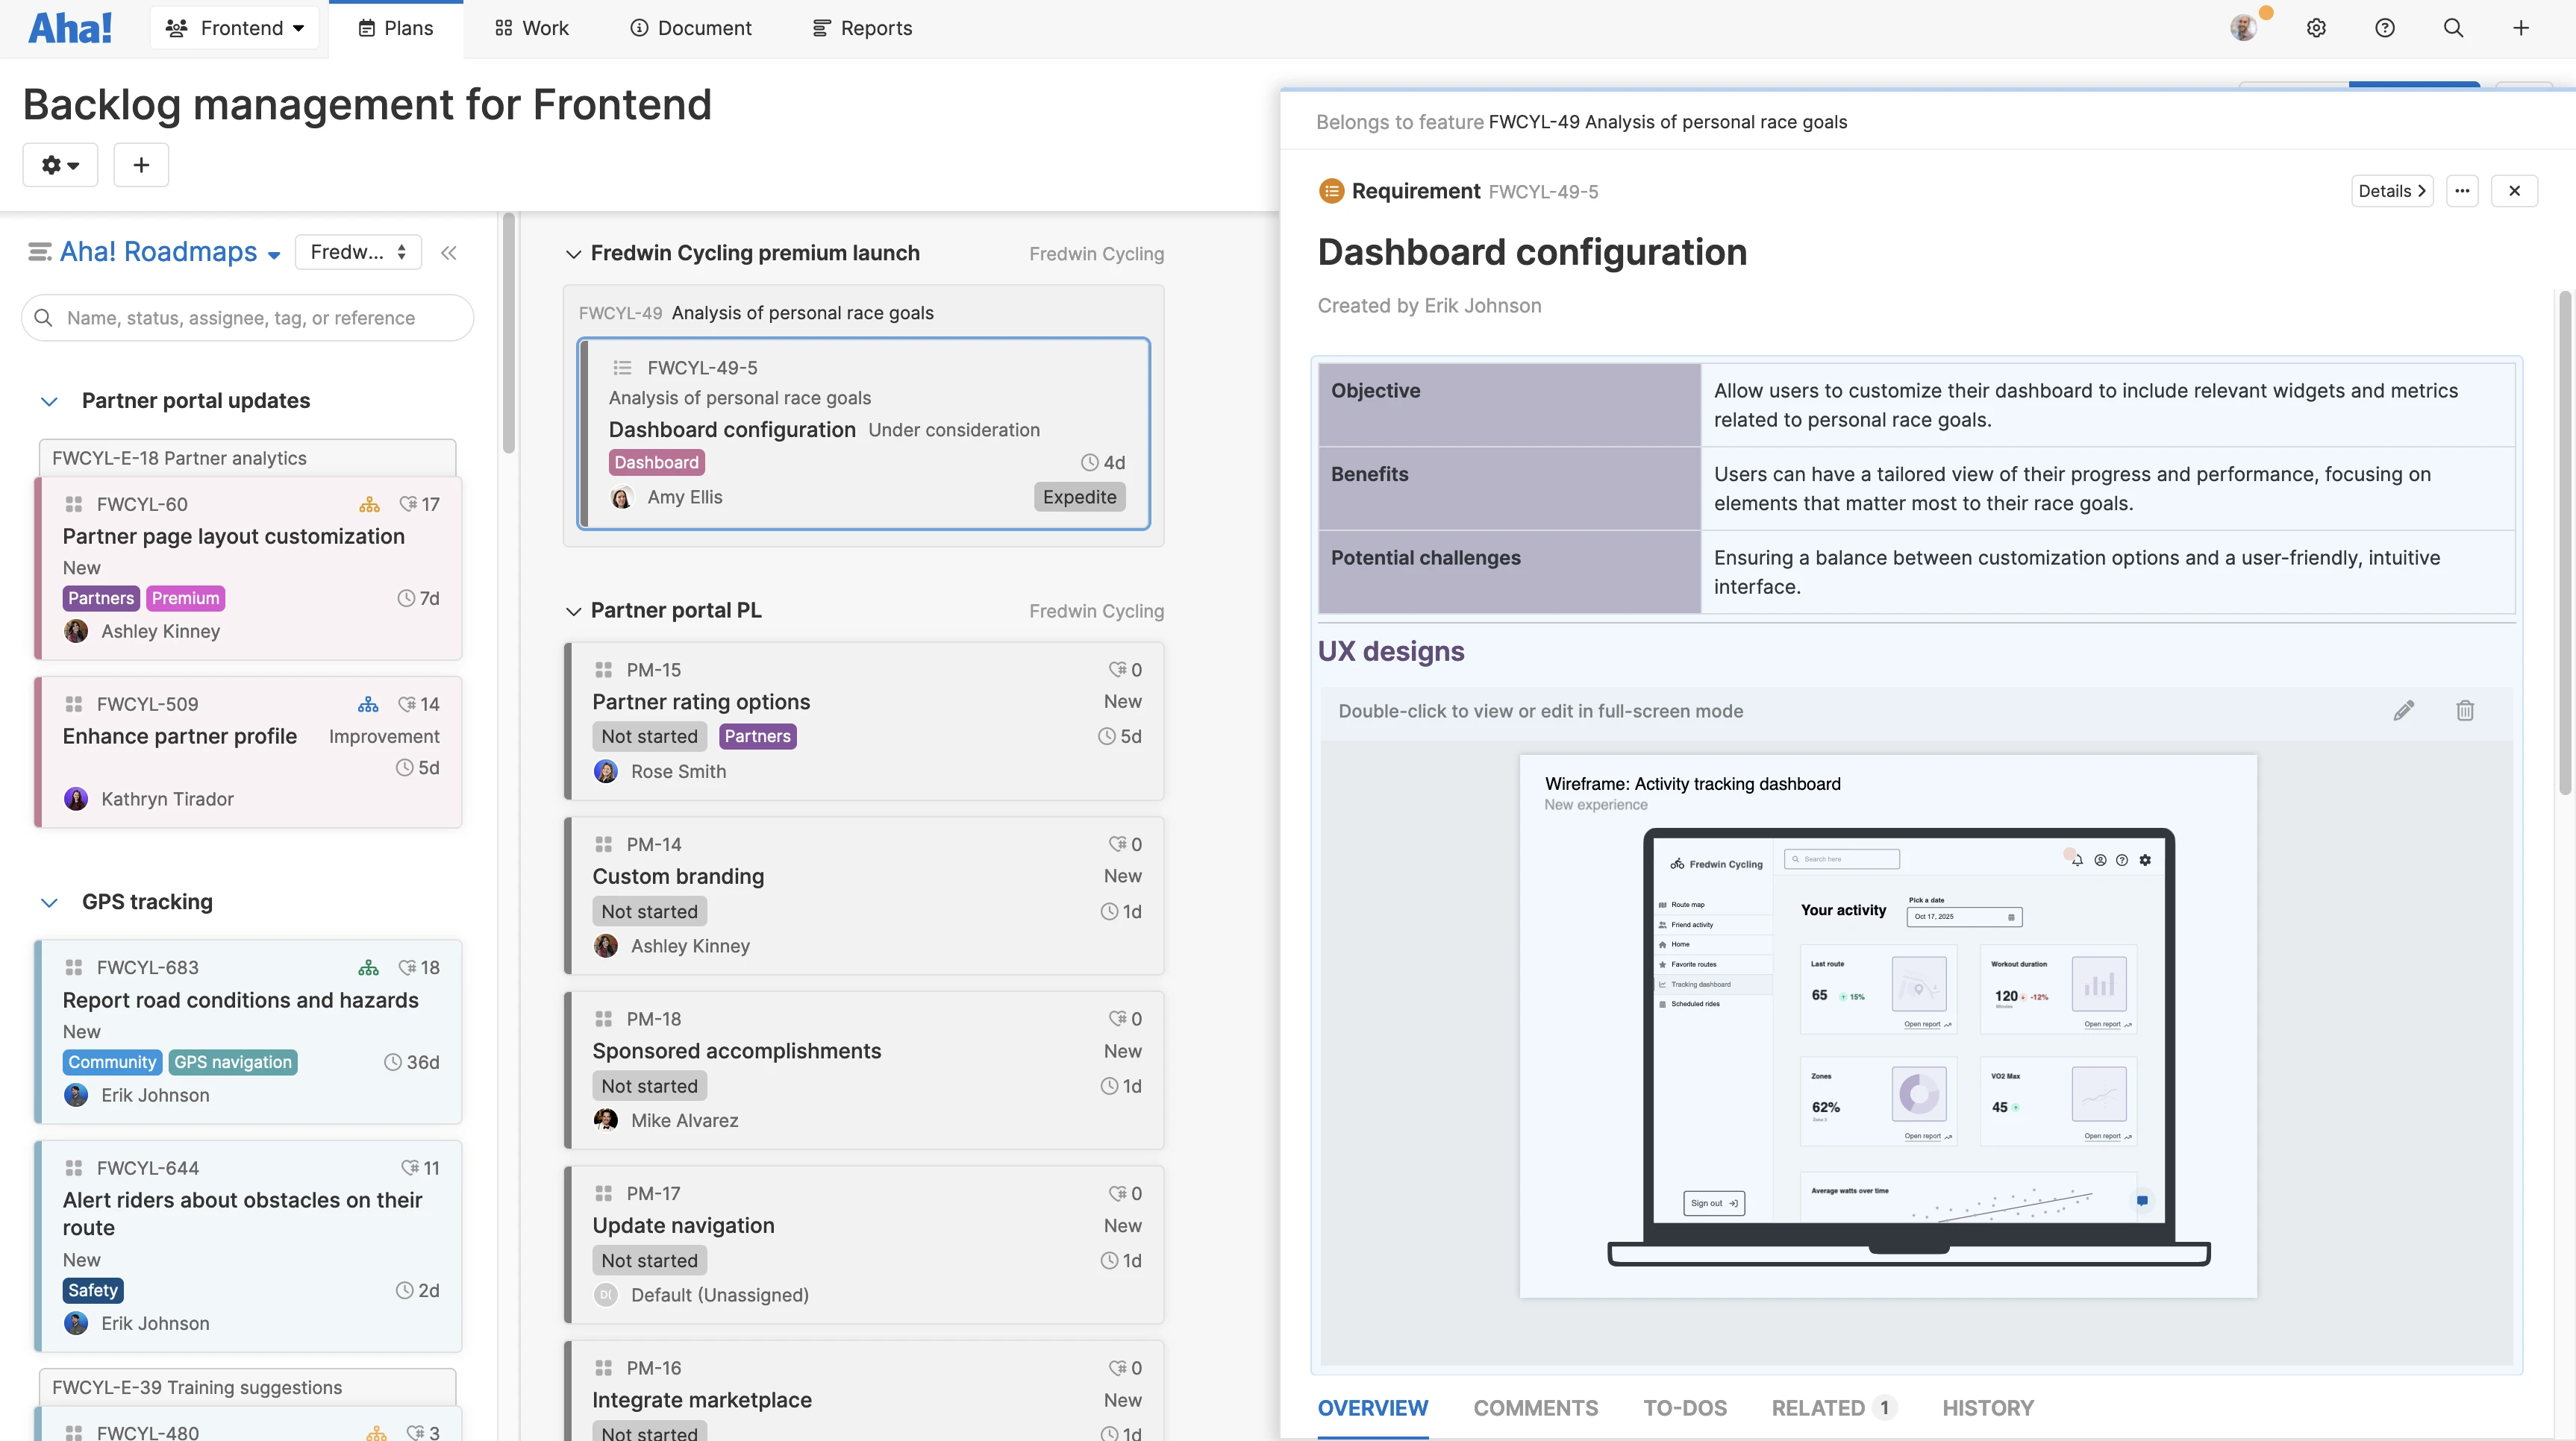
Task: Open the Aha! help icon
Action: pos(2385,27)
